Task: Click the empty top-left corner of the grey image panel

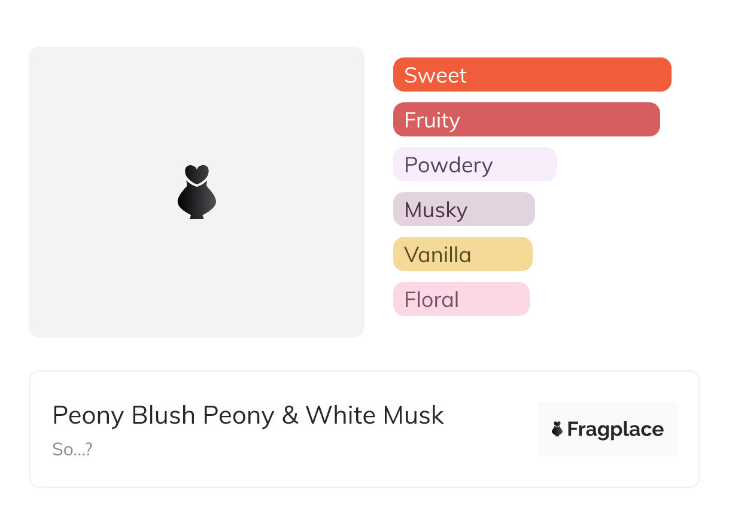Action: click(x=48, y=65)
